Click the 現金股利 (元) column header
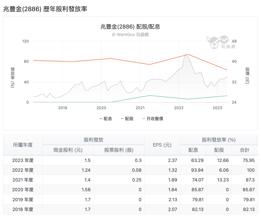Screen dimensions: 261x217 click(x=68, y=150)
